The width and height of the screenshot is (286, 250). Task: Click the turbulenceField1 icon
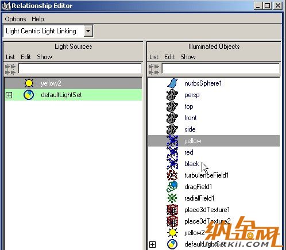pyautogui.click(x=172, y=175)
